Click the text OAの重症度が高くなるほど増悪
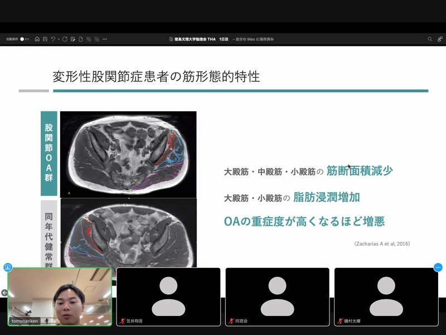 coord(304,221)
